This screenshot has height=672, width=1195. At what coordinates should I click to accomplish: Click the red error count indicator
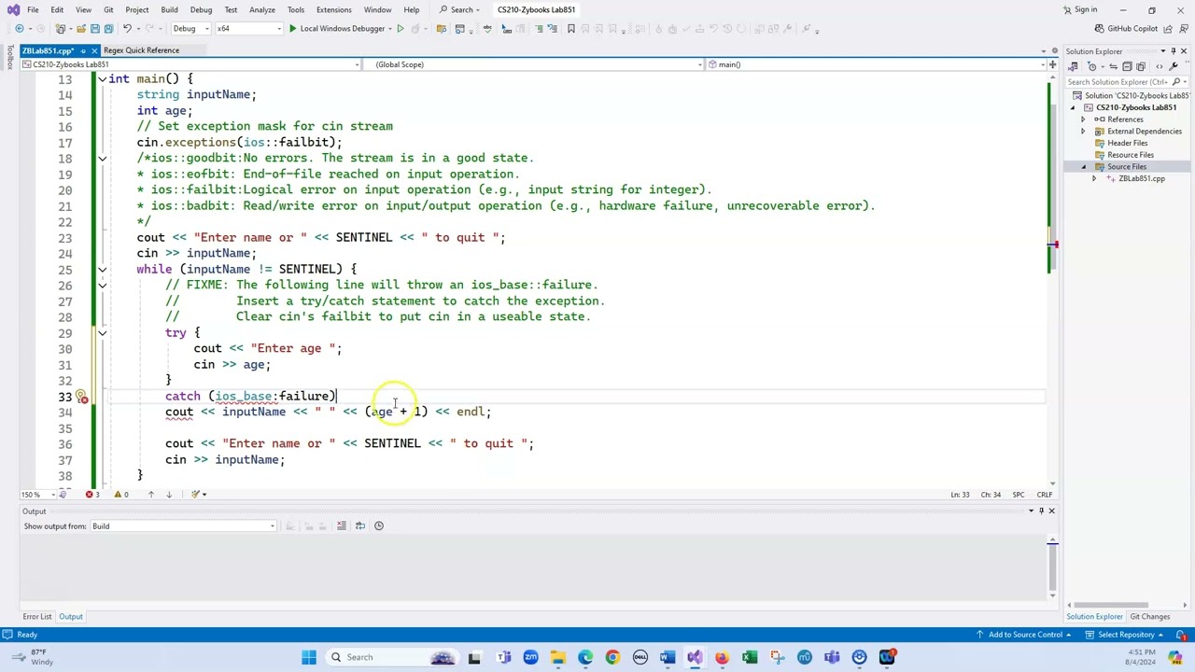pos(91,495)
